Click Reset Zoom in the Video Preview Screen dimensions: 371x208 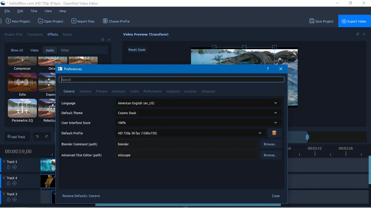tap(137, 49)
